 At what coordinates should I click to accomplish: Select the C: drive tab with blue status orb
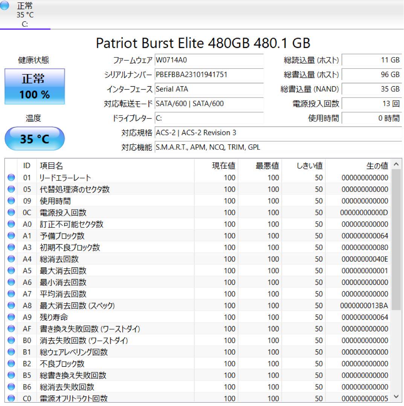25,15
